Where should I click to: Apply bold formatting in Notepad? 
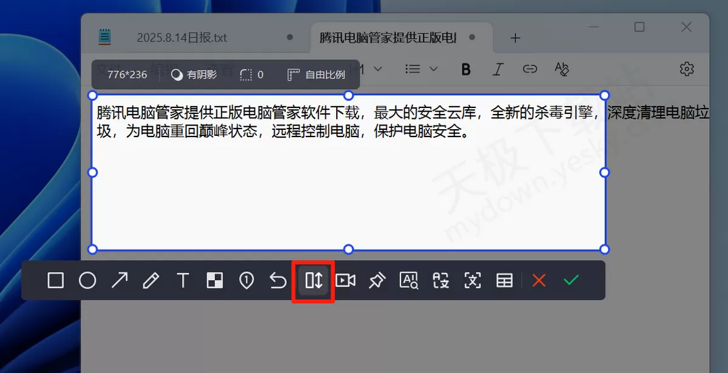click(466, 69)
